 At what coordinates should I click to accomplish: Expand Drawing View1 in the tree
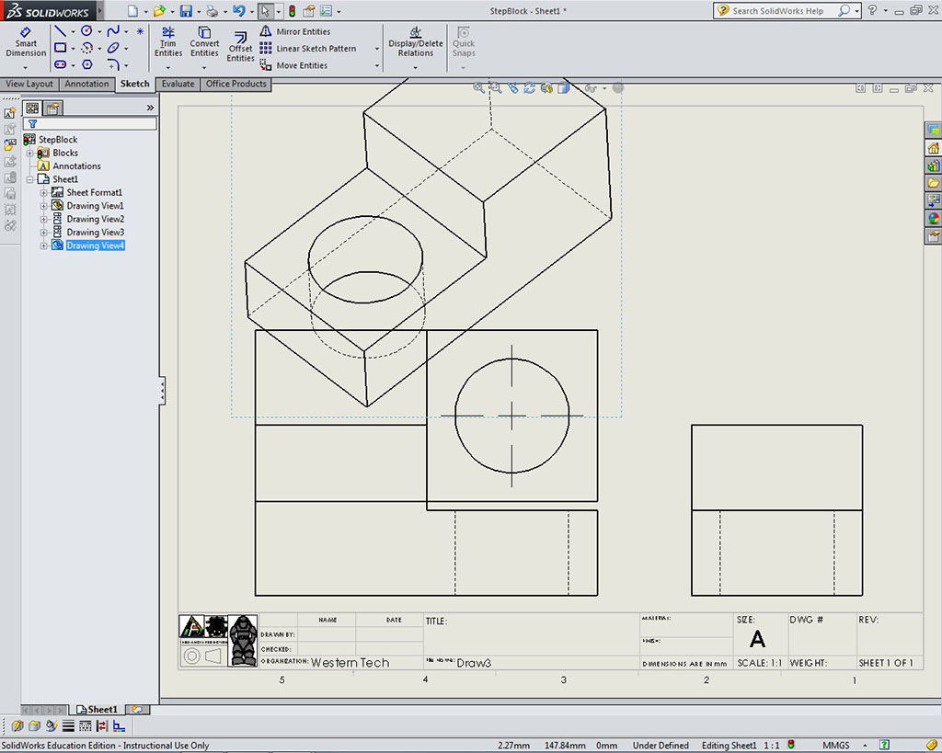(44, 206)
